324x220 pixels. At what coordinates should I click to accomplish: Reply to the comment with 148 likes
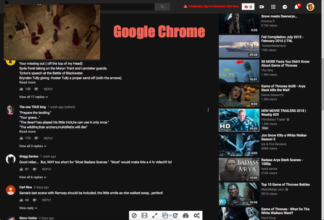(x=48, y=89)
